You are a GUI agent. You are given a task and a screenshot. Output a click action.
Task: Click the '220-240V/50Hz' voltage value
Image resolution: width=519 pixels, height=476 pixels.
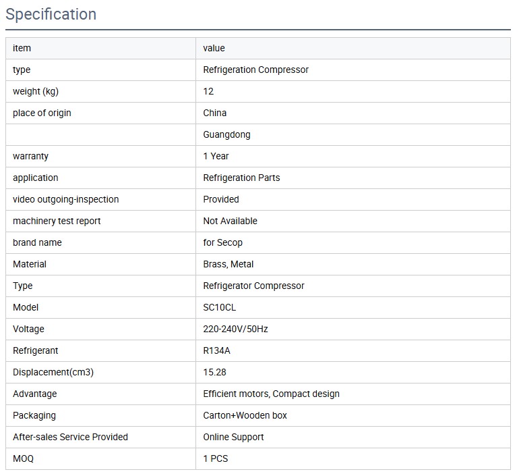click(x=235, y=329)
